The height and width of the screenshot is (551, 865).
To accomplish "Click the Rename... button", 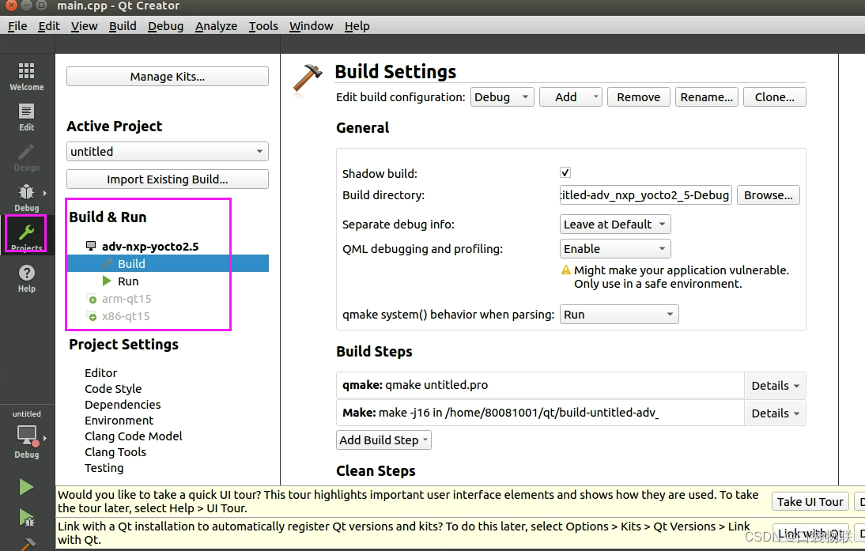I will coord(707,97).
